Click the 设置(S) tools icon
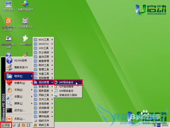170x128 pixels. coord(9,97)
